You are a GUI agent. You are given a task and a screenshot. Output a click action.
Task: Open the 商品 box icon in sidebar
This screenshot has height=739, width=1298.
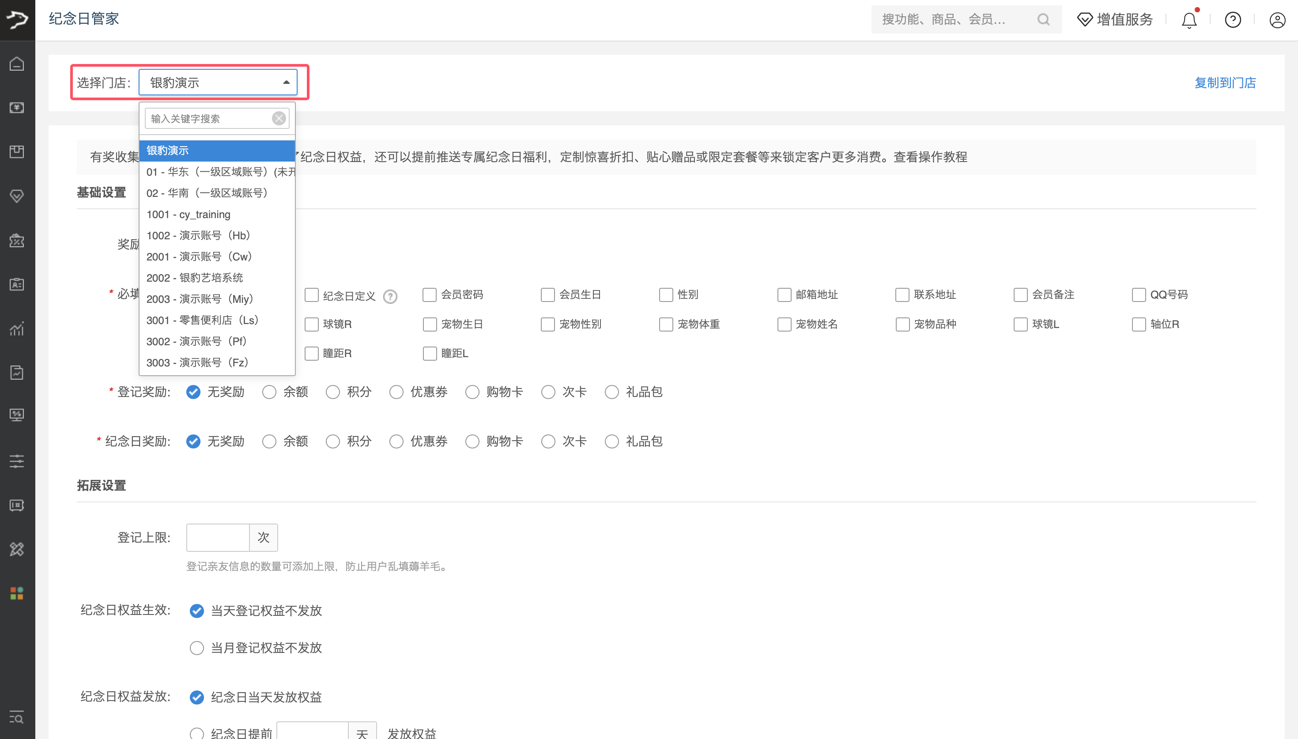pos(17,151)
